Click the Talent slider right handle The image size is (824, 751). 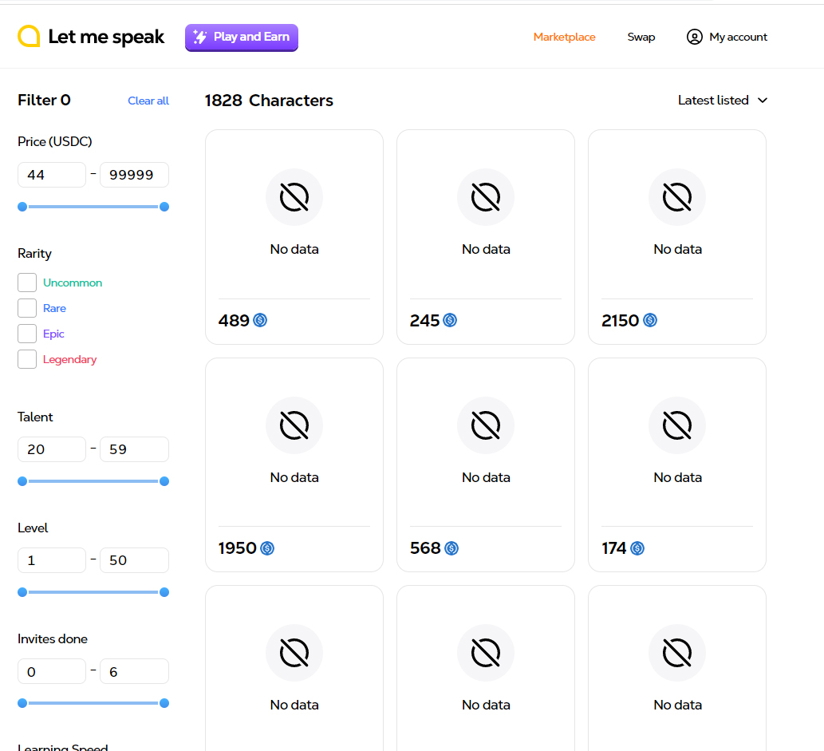pyautogui.click(x=164, y=481)
